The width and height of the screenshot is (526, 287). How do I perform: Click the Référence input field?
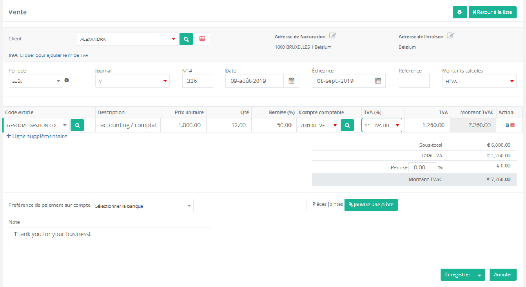[414, 81]
